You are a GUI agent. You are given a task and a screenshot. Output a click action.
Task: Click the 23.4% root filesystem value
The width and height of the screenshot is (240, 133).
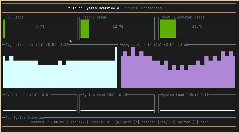coord(197,26)
